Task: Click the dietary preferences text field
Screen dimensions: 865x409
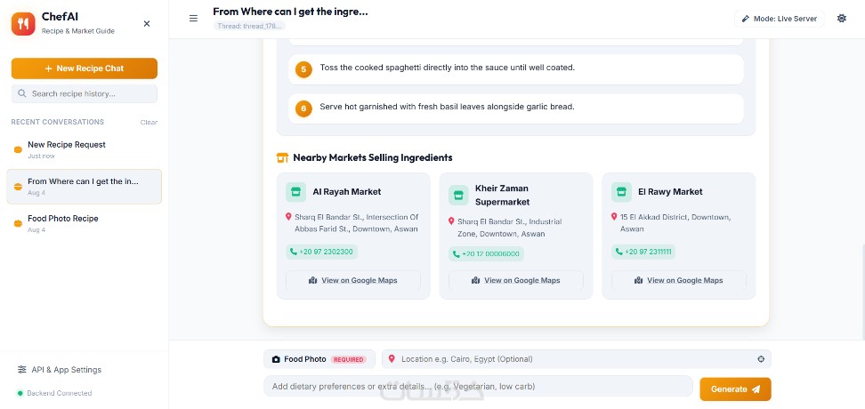Action: [478, 387]
